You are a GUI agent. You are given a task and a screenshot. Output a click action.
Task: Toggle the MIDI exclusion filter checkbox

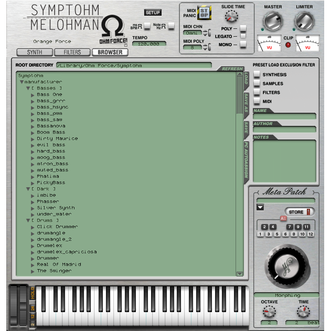257,101
